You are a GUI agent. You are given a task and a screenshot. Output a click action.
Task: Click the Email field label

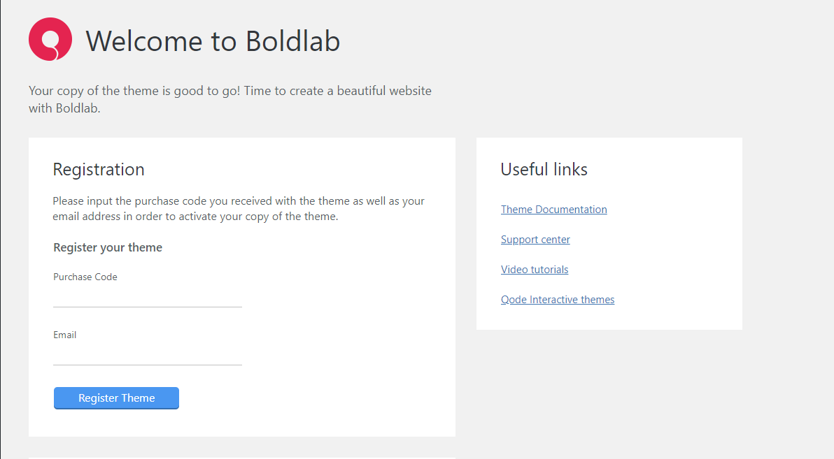(65, 335)
